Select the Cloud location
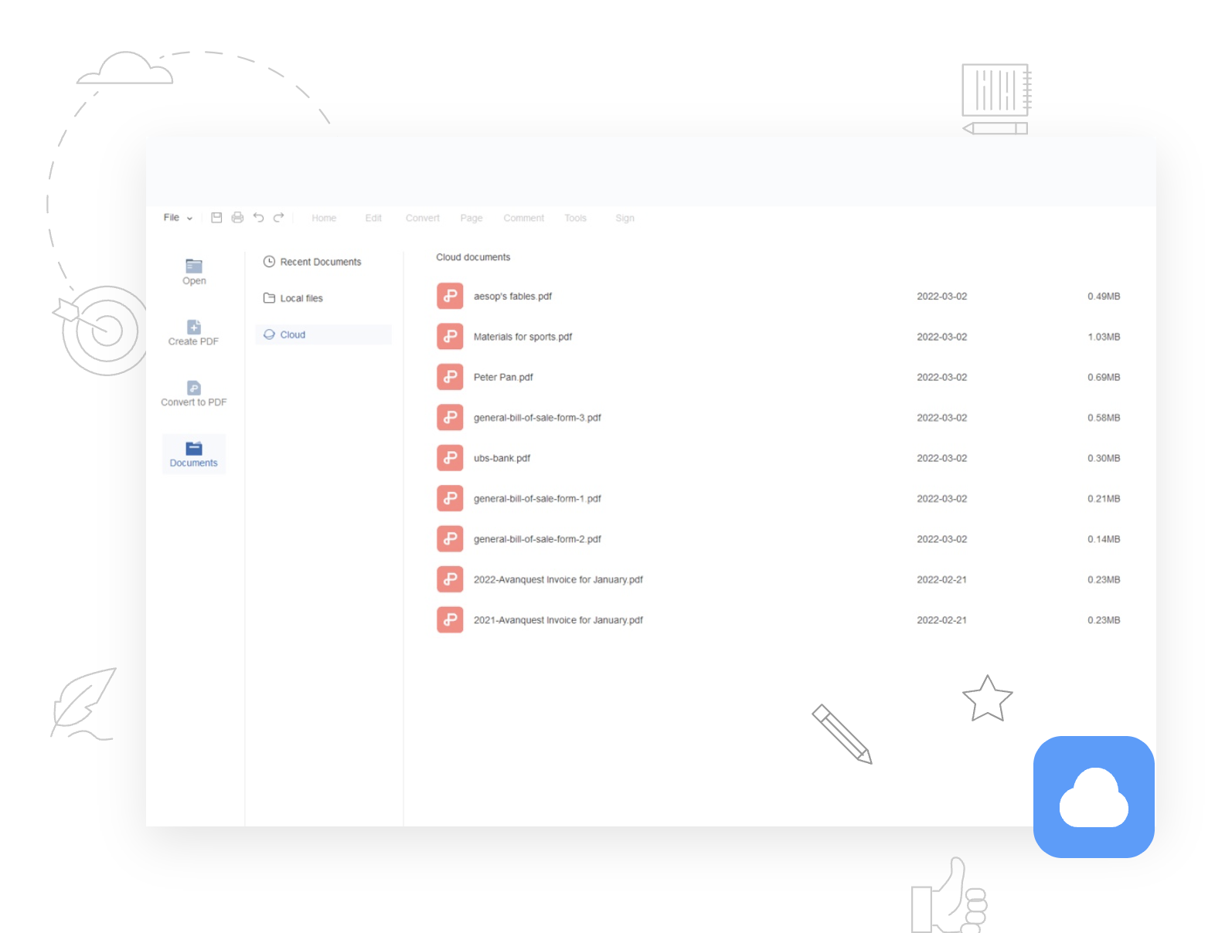 pyautogui.click(x=323, y=334)
